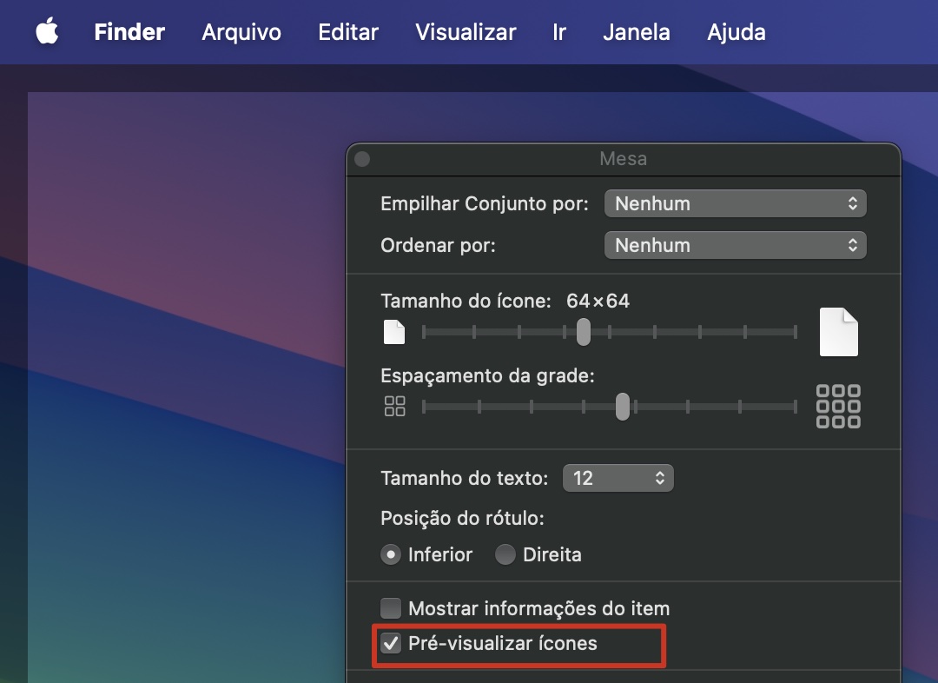Image resolution: width=938 pixels, height=683 pixels.
Task: Disable the Pré-visualizar ícones checkbox
Action: click(391, 644)
